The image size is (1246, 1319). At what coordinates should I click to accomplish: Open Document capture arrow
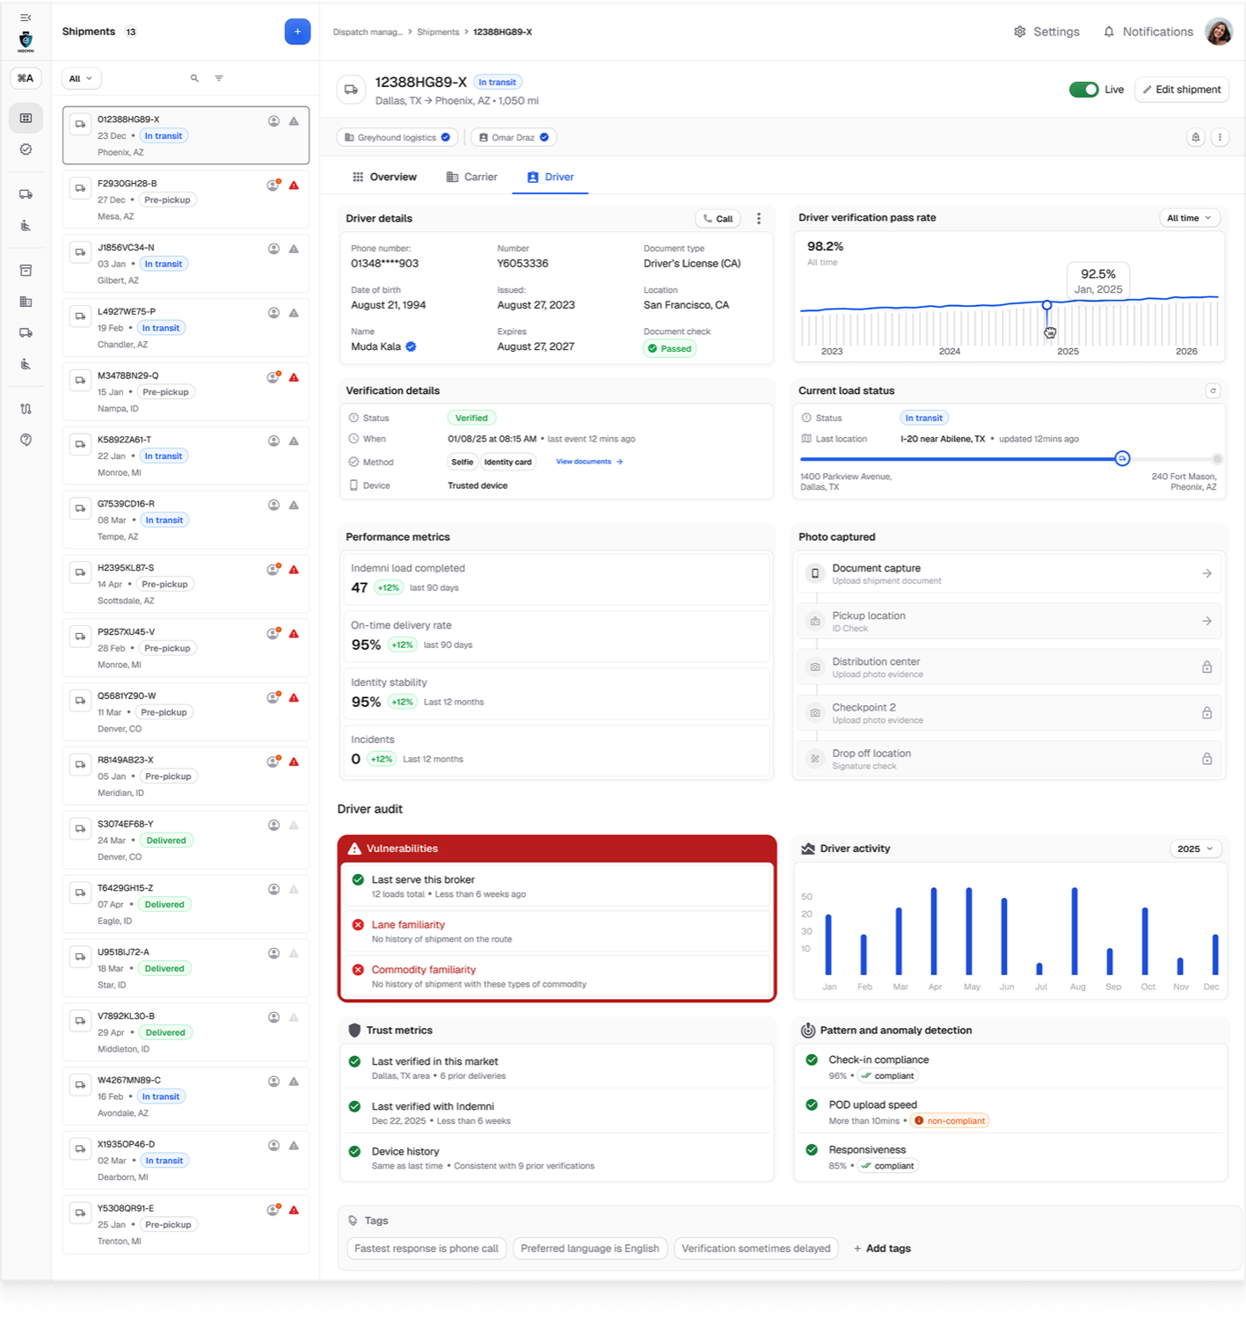1206,573
